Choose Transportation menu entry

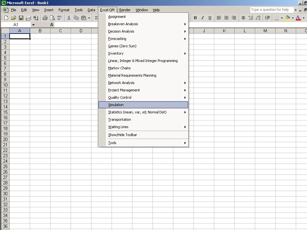[x=143, y=119]
